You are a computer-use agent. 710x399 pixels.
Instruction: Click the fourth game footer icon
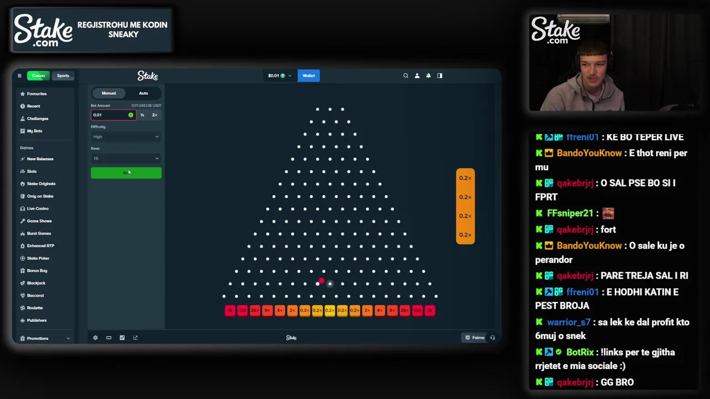135,337
